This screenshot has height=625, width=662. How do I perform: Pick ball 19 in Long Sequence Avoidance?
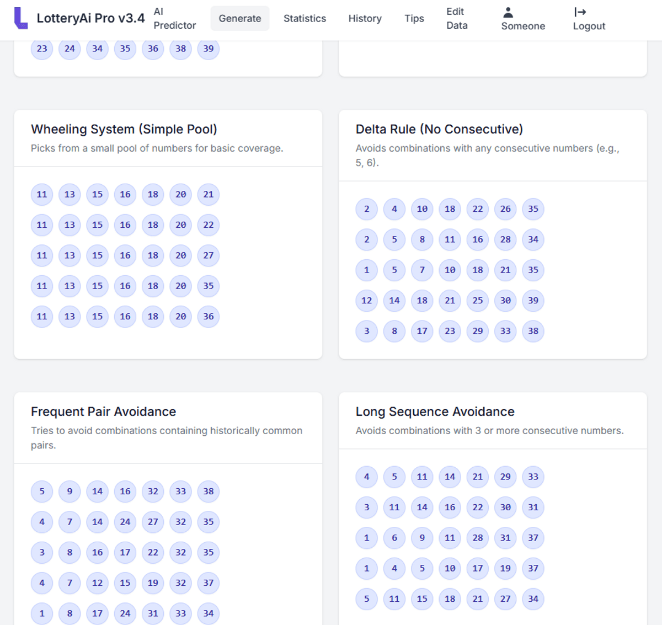click(505, 568)
